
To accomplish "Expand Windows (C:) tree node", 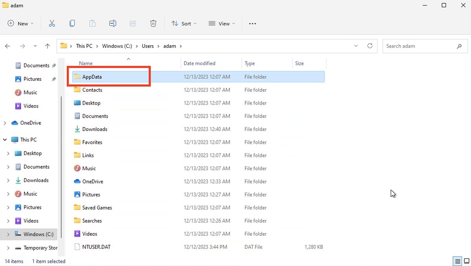I will pos(8,234).
